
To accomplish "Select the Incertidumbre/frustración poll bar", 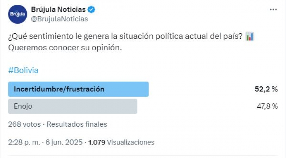I will (78, 89).
